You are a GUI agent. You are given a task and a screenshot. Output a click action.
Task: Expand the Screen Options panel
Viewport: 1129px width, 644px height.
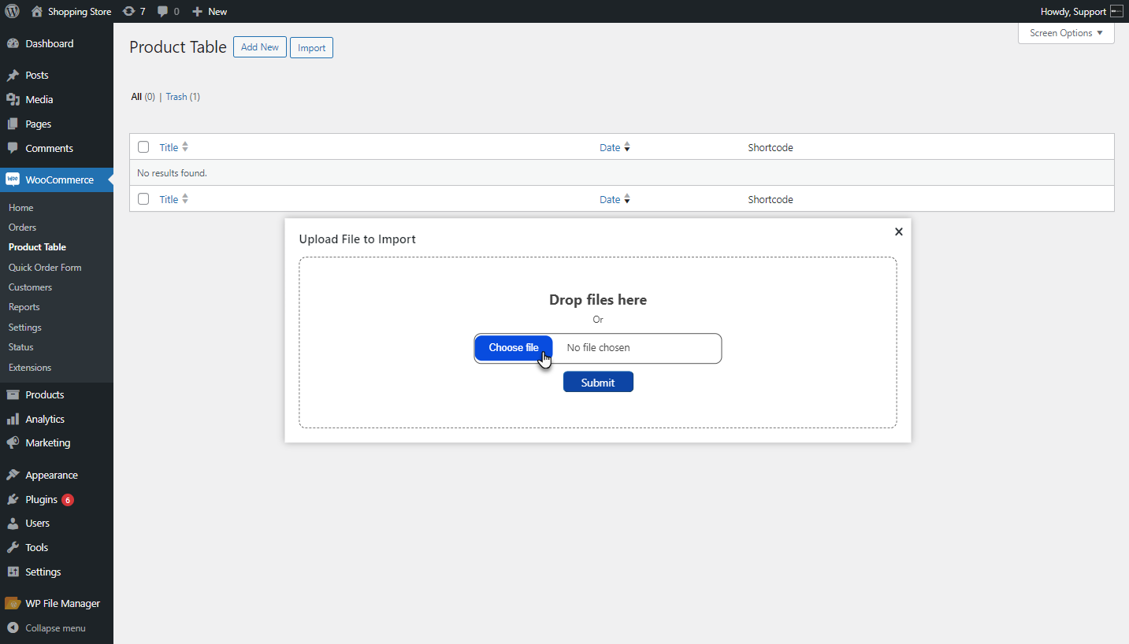[1066, 33]
